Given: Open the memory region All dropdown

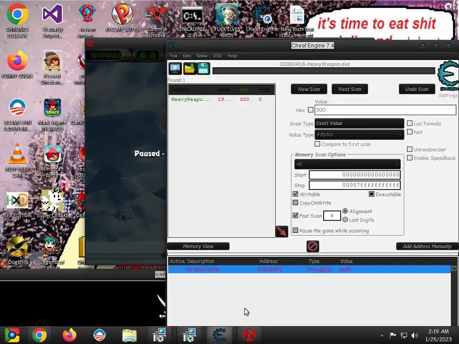Looking at the screenshot, I should click(x=347, y=164).
